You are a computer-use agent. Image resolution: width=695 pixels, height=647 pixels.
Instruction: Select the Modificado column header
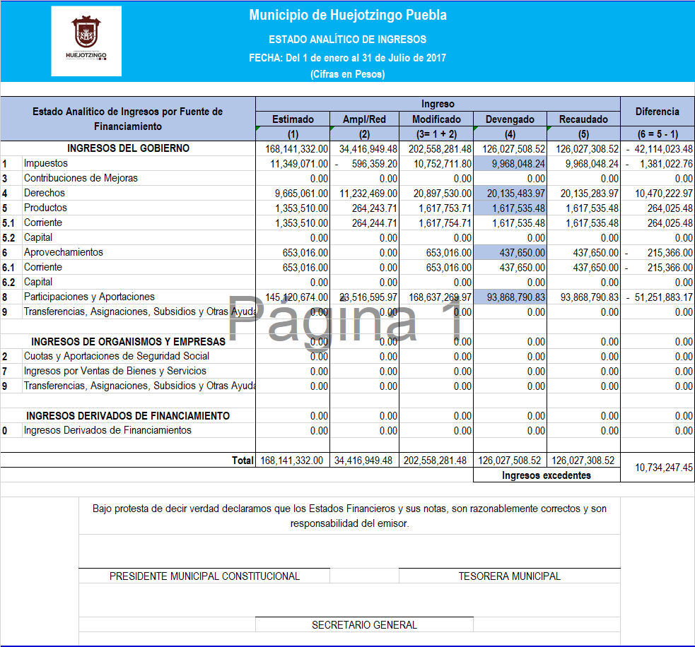tap(436, 119)
